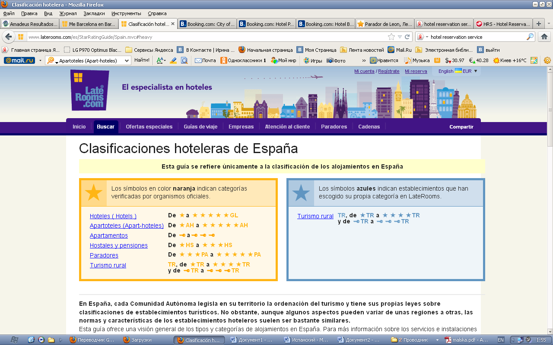Open the Файл menu
The image size is (553, 345).
[x=9, y=13]
